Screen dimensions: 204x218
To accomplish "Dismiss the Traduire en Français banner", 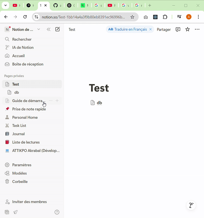I will click(150, 29).
